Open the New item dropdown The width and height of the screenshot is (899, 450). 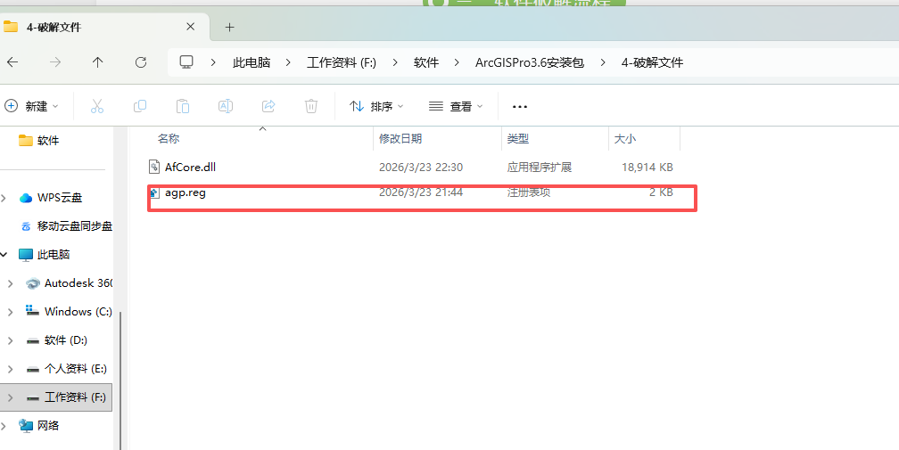[32, 106]
